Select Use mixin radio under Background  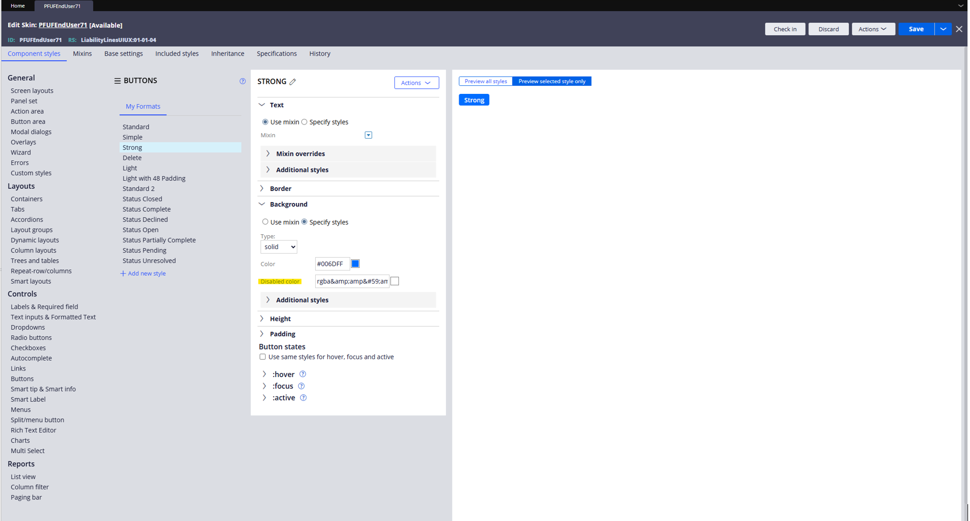pyautogui.click(x=265, y=222)
